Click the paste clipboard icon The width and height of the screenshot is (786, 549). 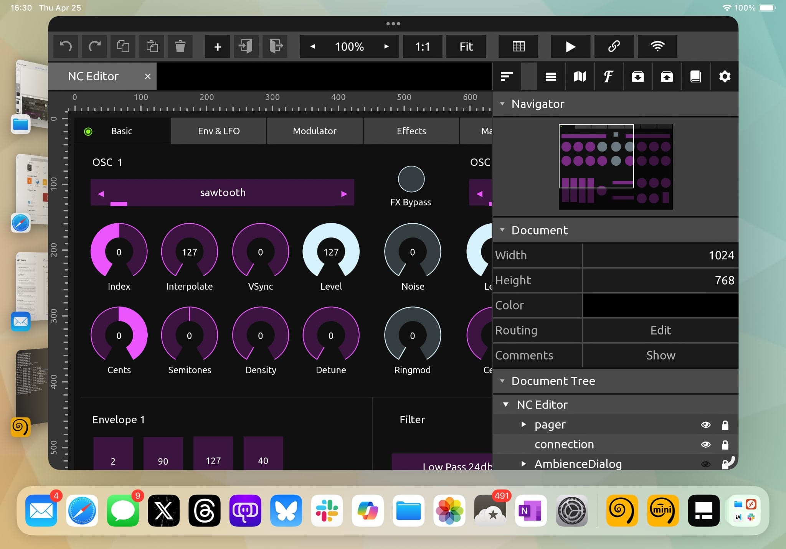coord(152,46)
